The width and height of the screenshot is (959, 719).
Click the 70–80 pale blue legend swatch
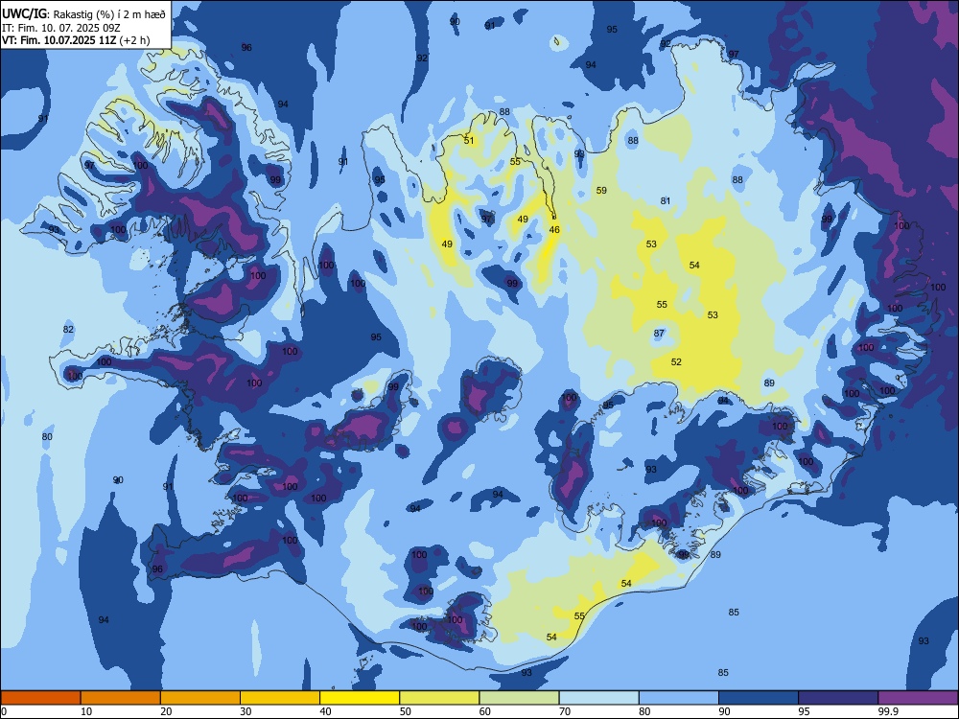(598, 698)
